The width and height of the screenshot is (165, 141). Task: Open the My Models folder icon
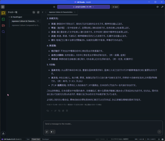[x=3, y=25]
